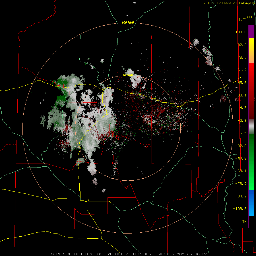Click the -32.0 velocity scale label

[x=241, y=146]
